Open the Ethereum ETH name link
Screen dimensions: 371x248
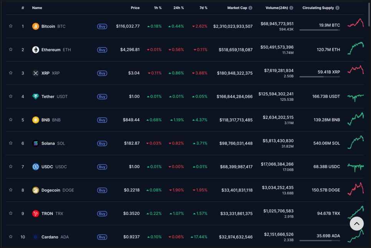click(x=56, y=50)
